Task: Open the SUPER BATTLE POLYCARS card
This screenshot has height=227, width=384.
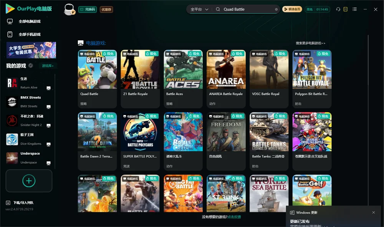Action: (x=140, y=141)
